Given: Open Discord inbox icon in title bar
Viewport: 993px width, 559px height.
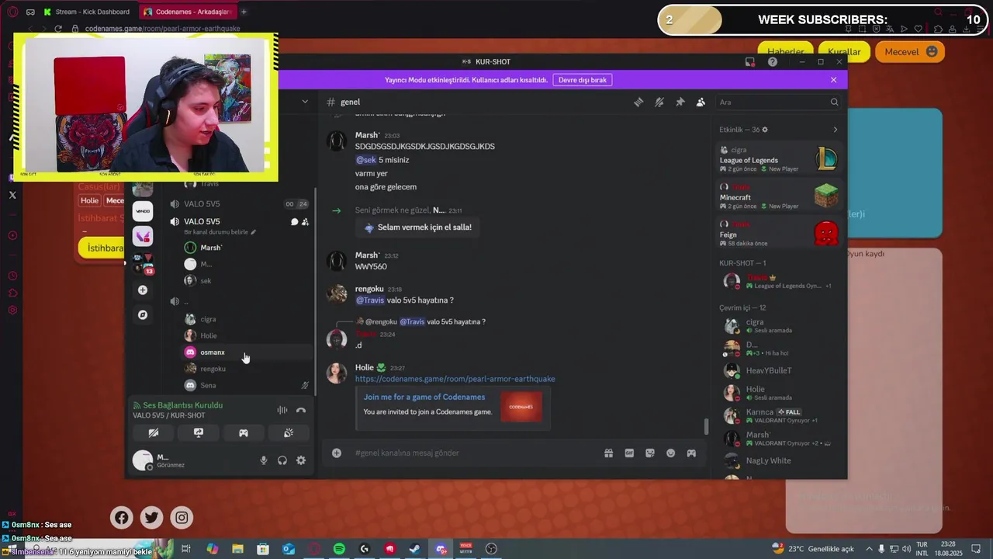Looking at the screenshot, I should pos(750,61).
